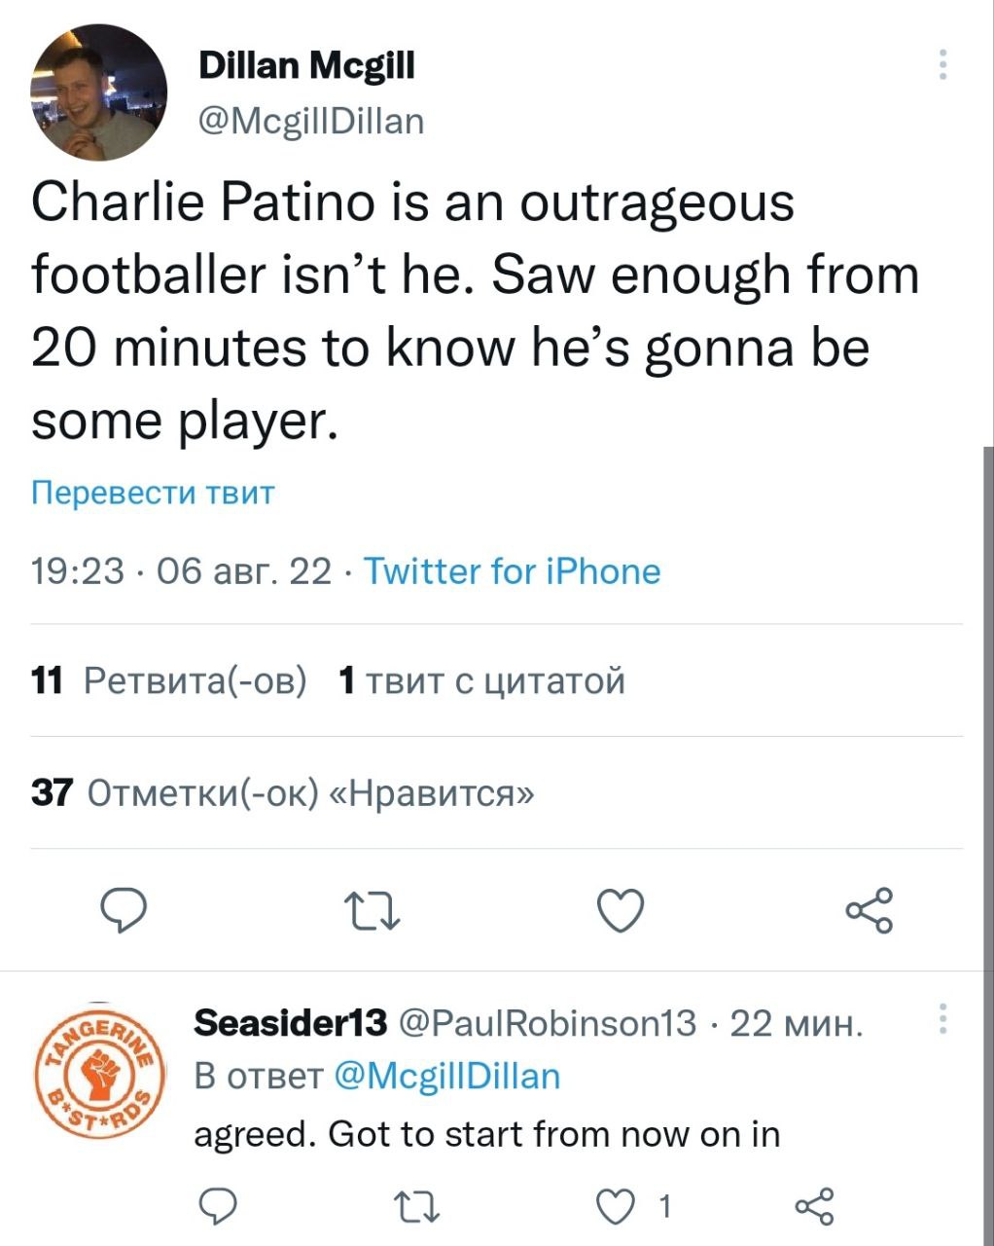Click @McgillDillan mention in the reply
The image size is (994, 1246).
pos(446,1076)
